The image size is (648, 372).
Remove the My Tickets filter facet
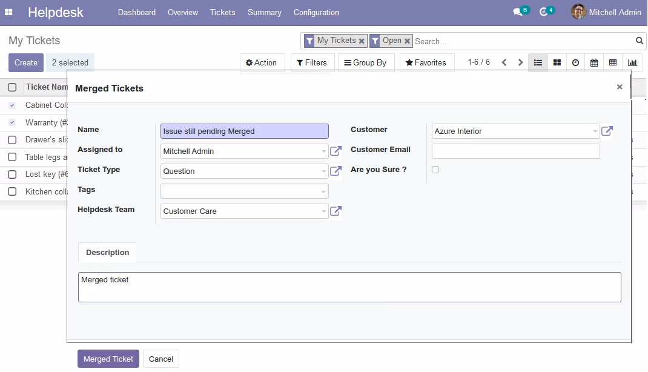point(362,41)
